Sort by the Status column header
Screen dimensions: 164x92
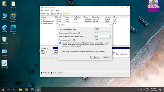pyautogui.click(x=88, y=17)
